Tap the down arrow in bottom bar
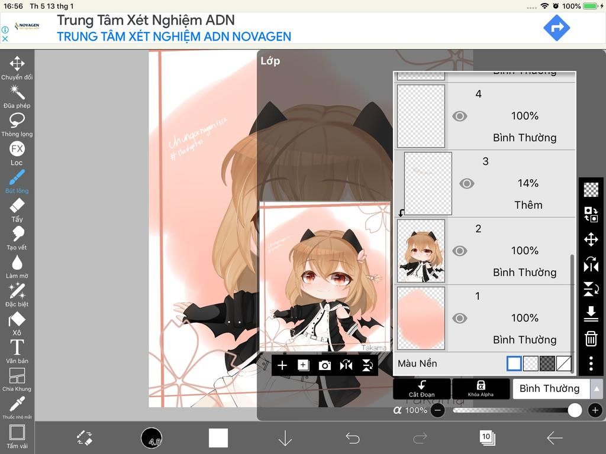Image resolution: width=606 pixels, height=454 pixels. [285, 438]
